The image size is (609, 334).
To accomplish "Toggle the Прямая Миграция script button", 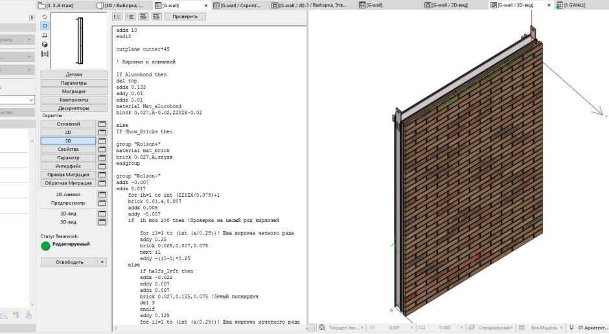I will (x=68, y=175).
